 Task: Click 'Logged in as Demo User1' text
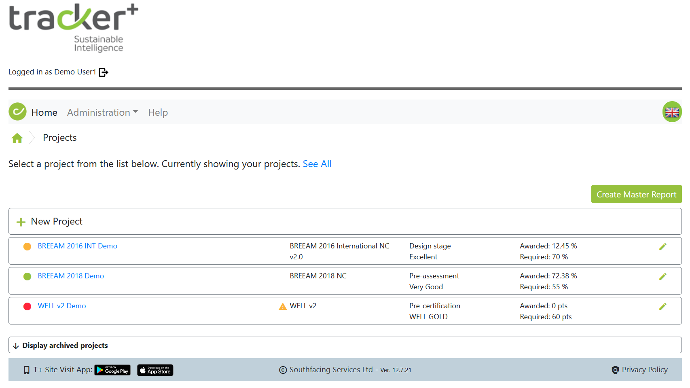(x=52, y=72)
